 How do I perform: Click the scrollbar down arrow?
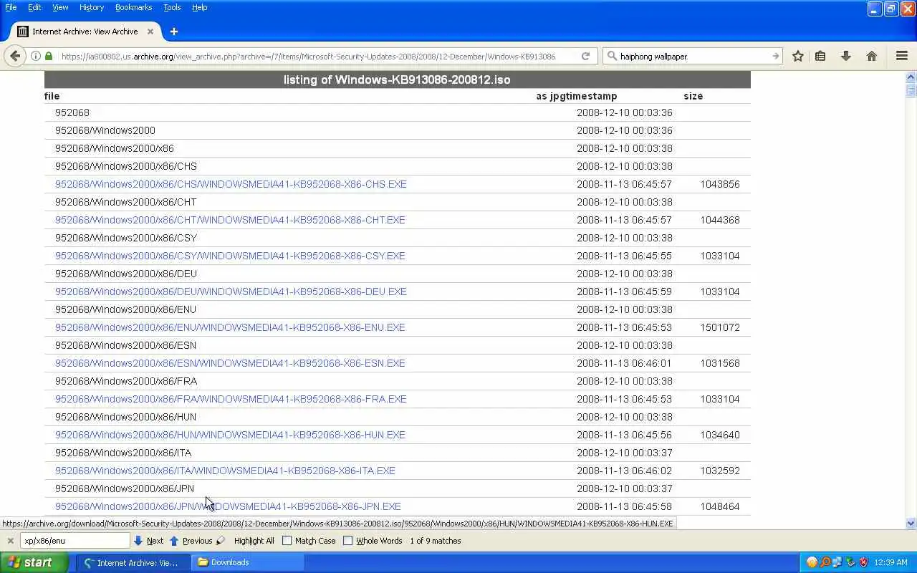point(911,524)
